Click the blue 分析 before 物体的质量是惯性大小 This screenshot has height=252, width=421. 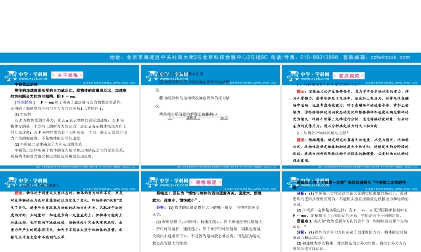[x=161, y=207]
